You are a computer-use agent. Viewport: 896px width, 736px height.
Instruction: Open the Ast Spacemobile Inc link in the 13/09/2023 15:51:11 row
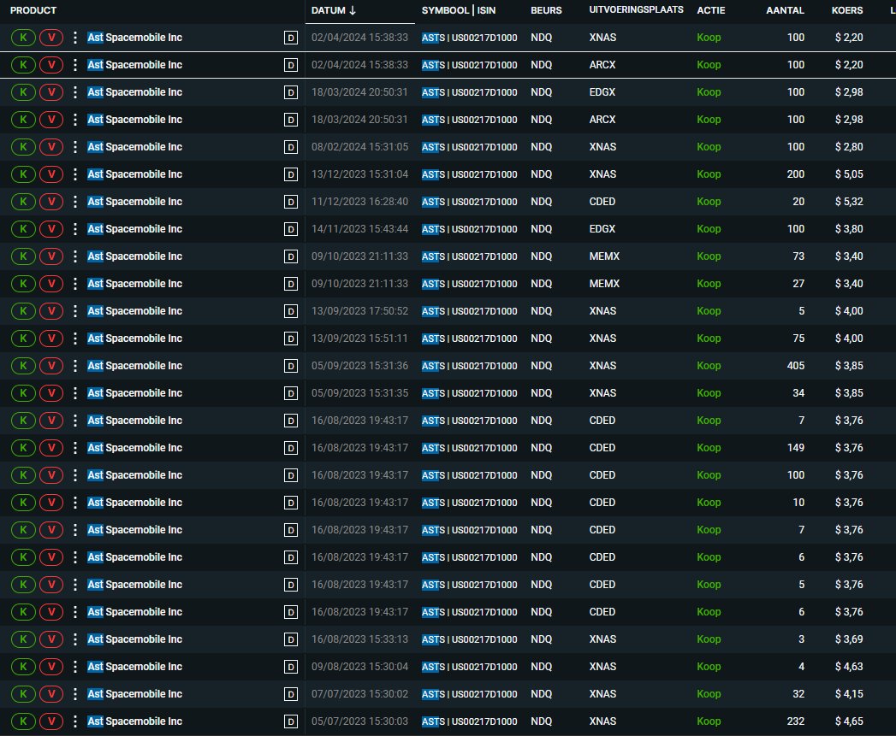pyautogui.click(x=135, y=339)
